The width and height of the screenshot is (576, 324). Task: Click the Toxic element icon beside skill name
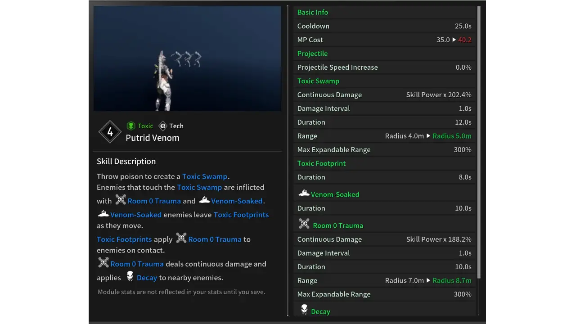point(131,126)
